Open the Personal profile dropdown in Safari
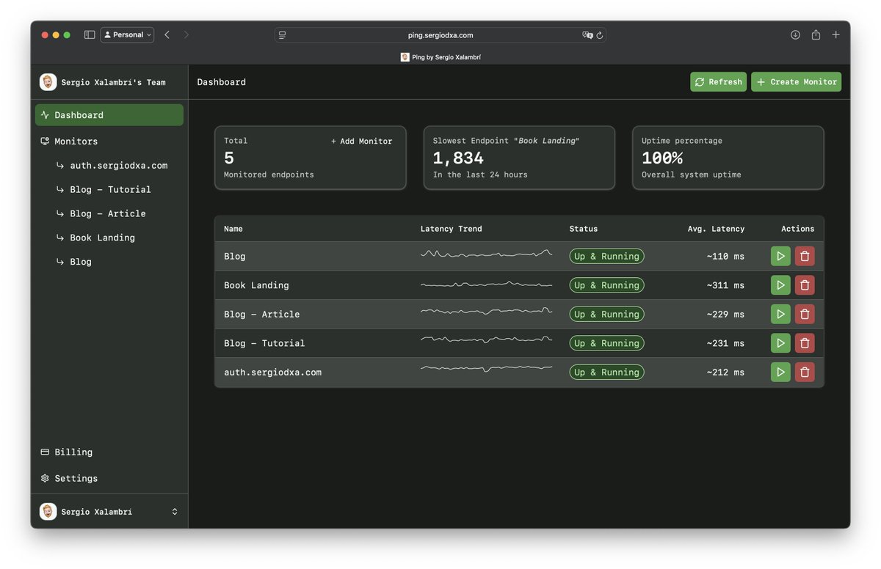This screenshot has height=569, width=881. pyautogui.click(x=127, y=34)
